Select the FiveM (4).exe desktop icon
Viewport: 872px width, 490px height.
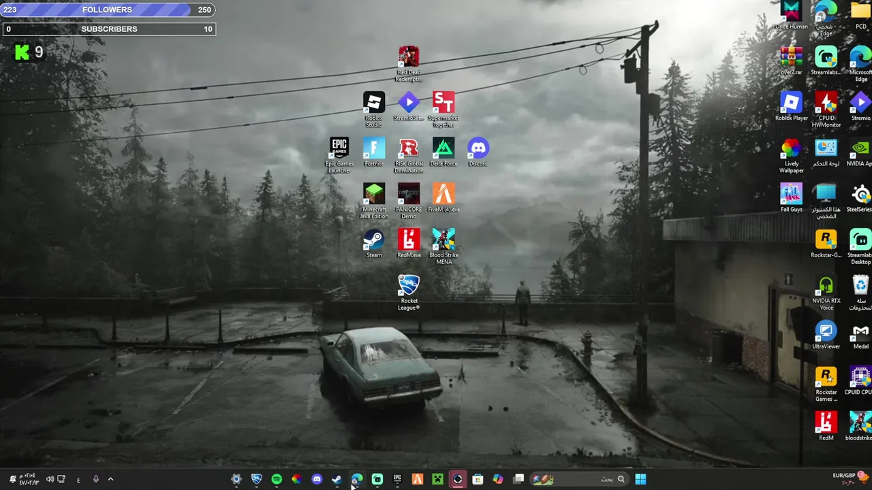coord(443,198)
